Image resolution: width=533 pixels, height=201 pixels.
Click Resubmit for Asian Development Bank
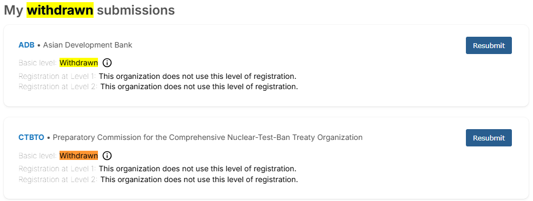[489, 45]
